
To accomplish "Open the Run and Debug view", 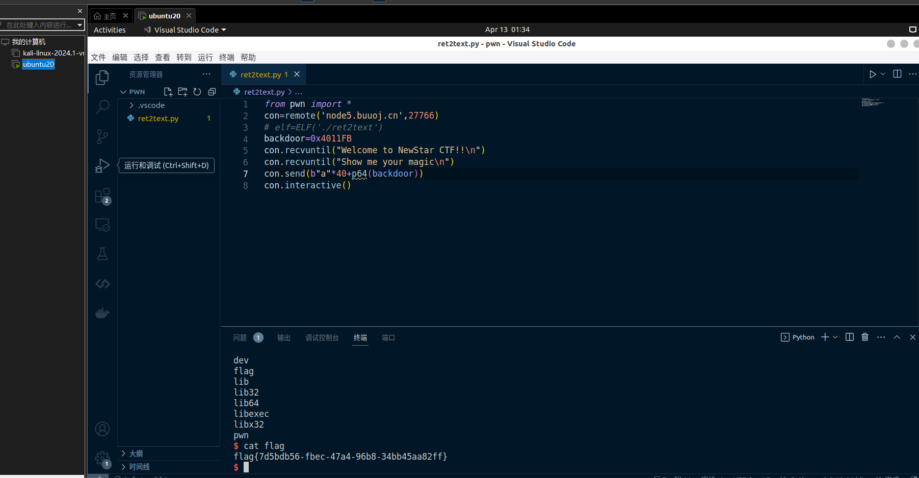I will [x=102, y=166].
